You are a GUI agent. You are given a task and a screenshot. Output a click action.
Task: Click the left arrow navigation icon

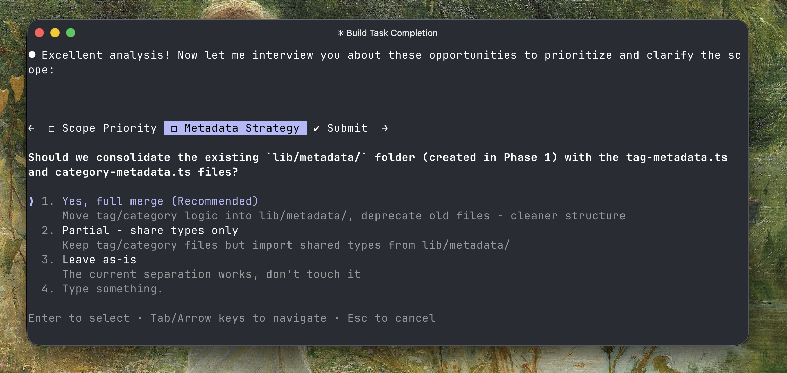pos(32,128)
